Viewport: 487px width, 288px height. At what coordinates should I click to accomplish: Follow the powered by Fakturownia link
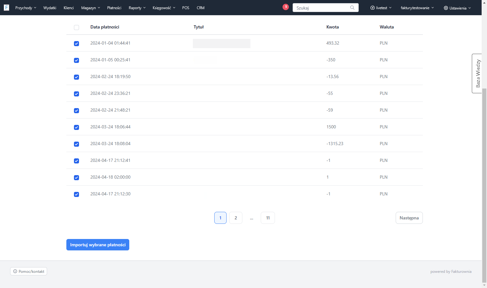pyautogui.click(x=451, y=272)
